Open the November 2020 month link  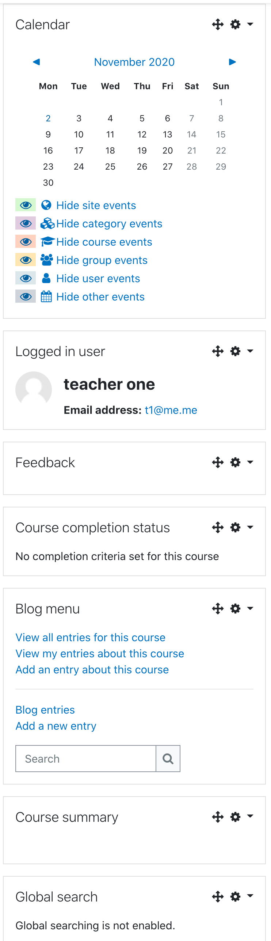pyautogui.click(x=134, y=62)
